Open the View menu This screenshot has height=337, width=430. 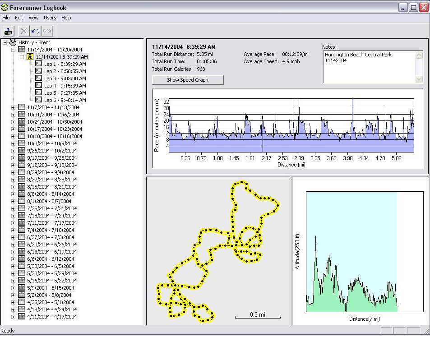tap(33, 18)
